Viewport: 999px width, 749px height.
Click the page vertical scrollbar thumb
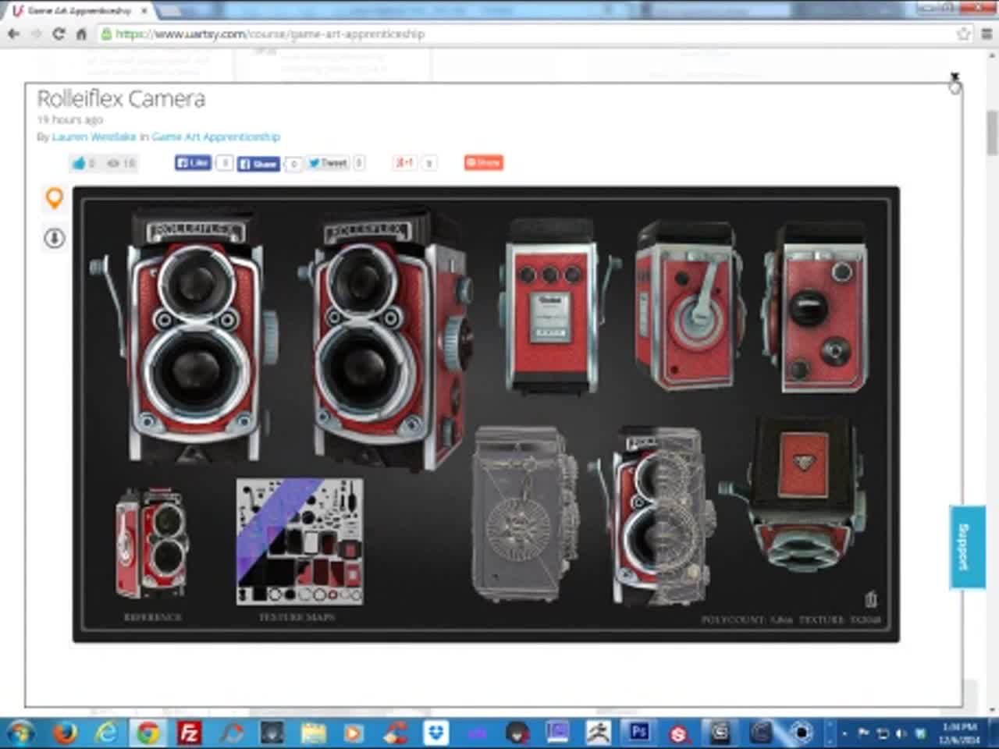pyautogui.click(x=992, y=133)
